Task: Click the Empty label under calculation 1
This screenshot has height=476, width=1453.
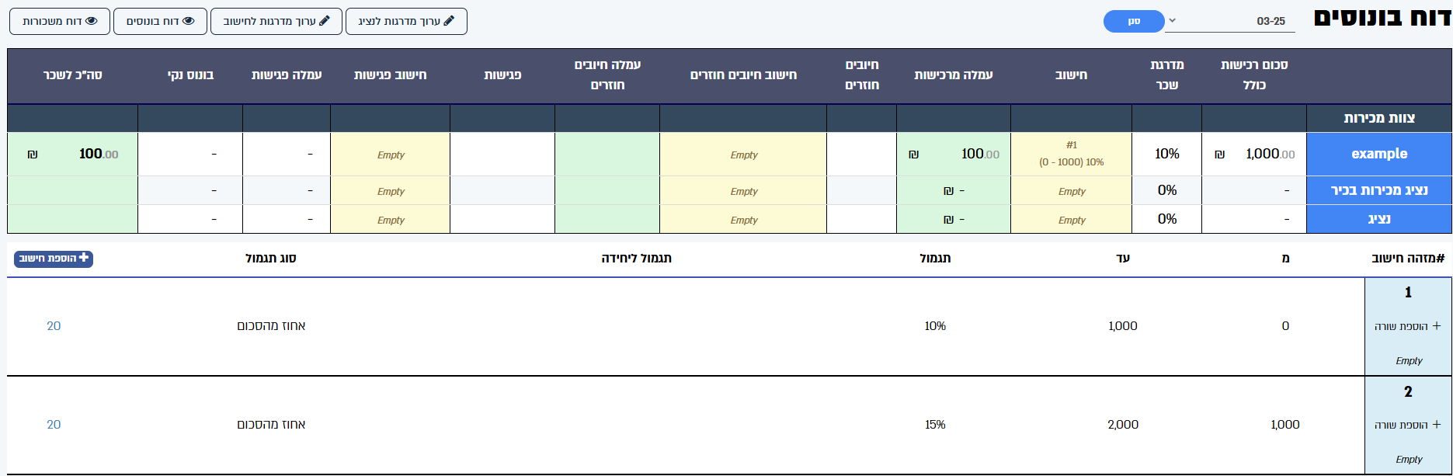Action: 1409,361
